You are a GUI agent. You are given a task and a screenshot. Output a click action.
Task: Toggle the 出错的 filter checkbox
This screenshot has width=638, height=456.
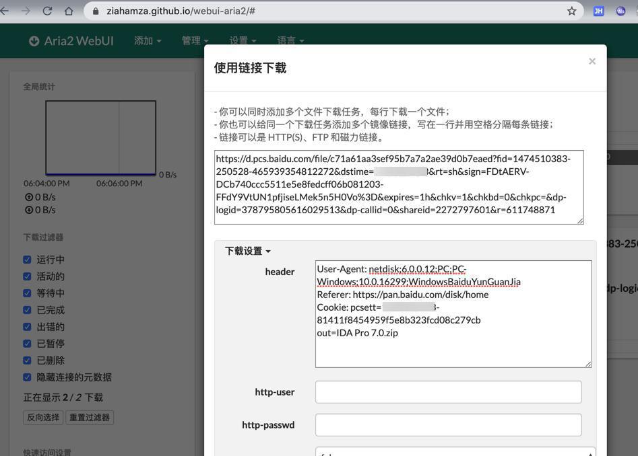point(27,327)
